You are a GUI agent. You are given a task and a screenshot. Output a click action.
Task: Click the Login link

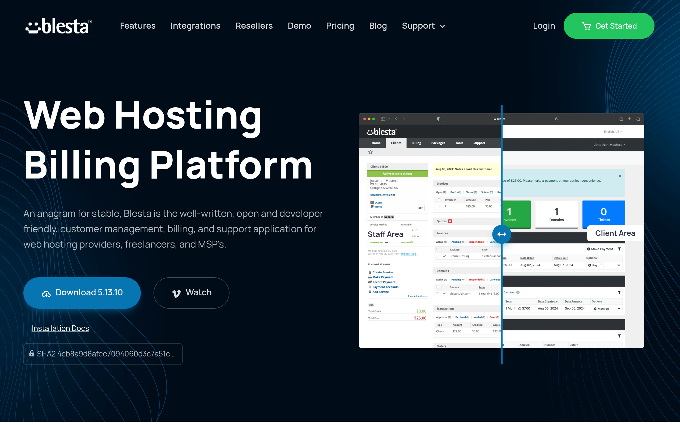coord(544,26)
